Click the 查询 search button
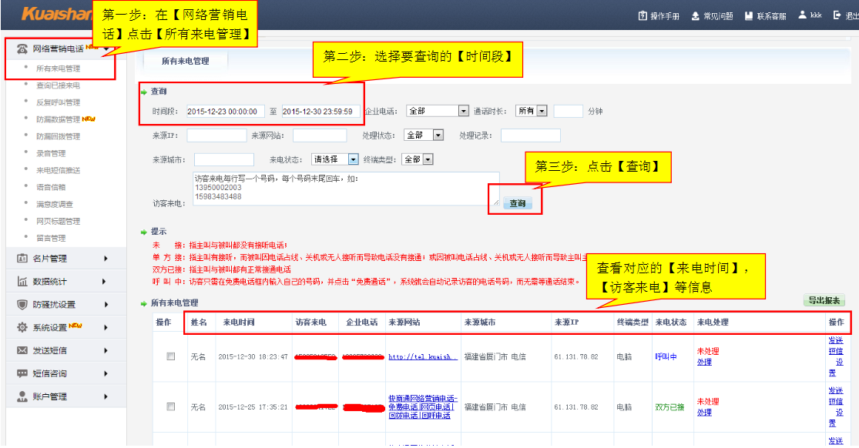This screenshot has height=448, width=859. coord(517,203)
